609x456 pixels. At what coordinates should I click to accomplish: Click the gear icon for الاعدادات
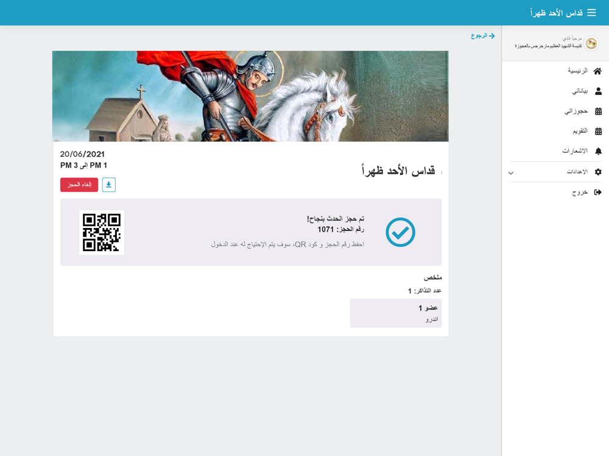598,172
